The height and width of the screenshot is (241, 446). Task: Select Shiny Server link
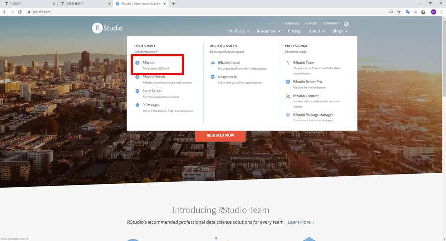pos(152,91)
